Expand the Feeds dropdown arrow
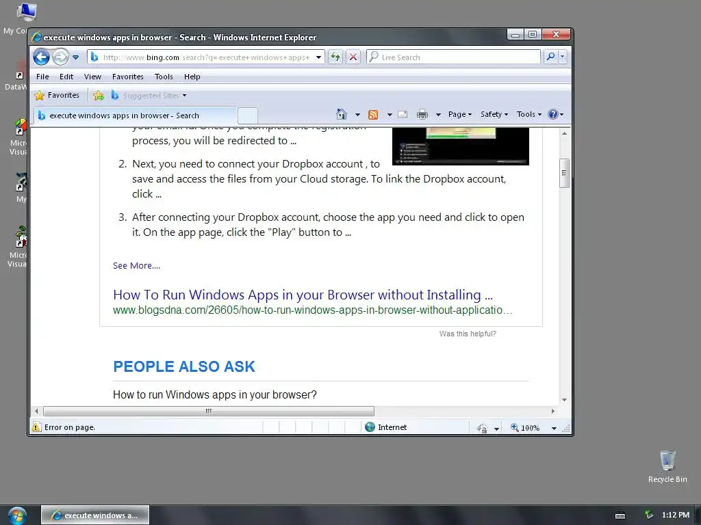 390,115
